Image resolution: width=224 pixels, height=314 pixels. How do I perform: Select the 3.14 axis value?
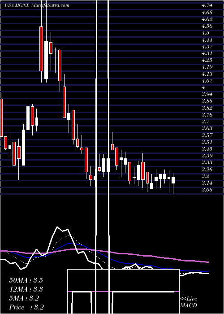click(207, 183)
